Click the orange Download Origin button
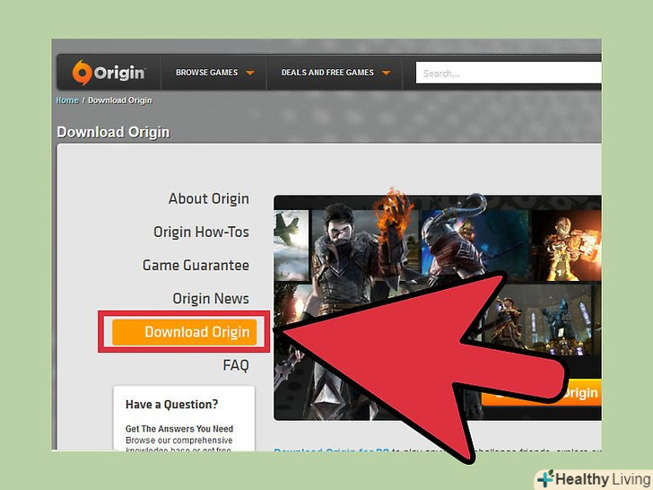 coord(184,332)
